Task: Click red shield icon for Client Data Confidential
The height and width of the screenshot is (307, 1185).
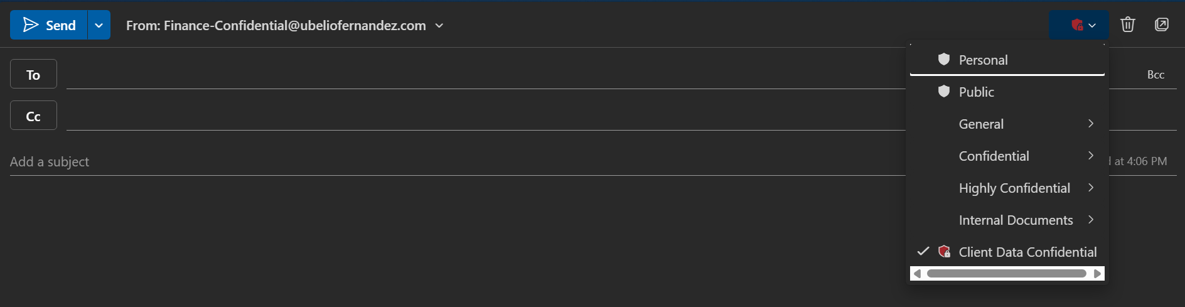Action: [x=943, y=252]
